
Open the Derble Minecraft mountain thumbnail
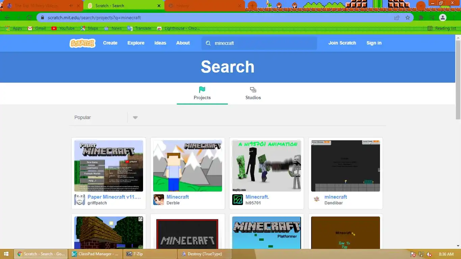point(188,166)
